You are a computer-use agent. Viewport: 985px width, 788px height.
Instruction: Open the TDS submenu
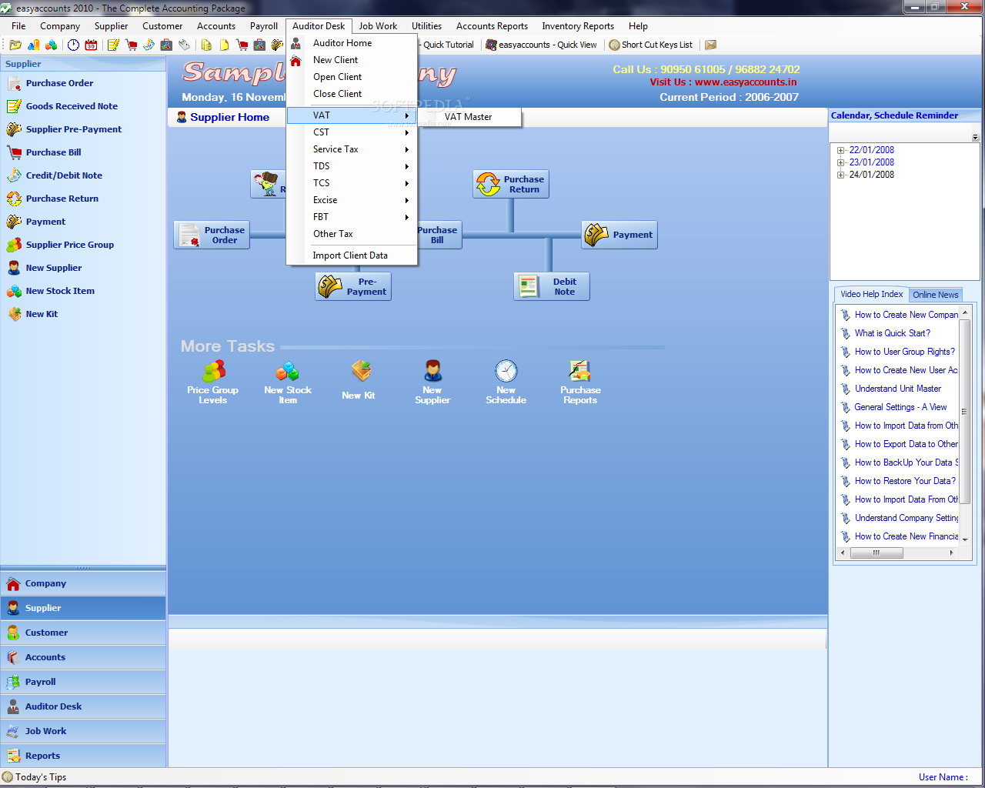point(352,166)
